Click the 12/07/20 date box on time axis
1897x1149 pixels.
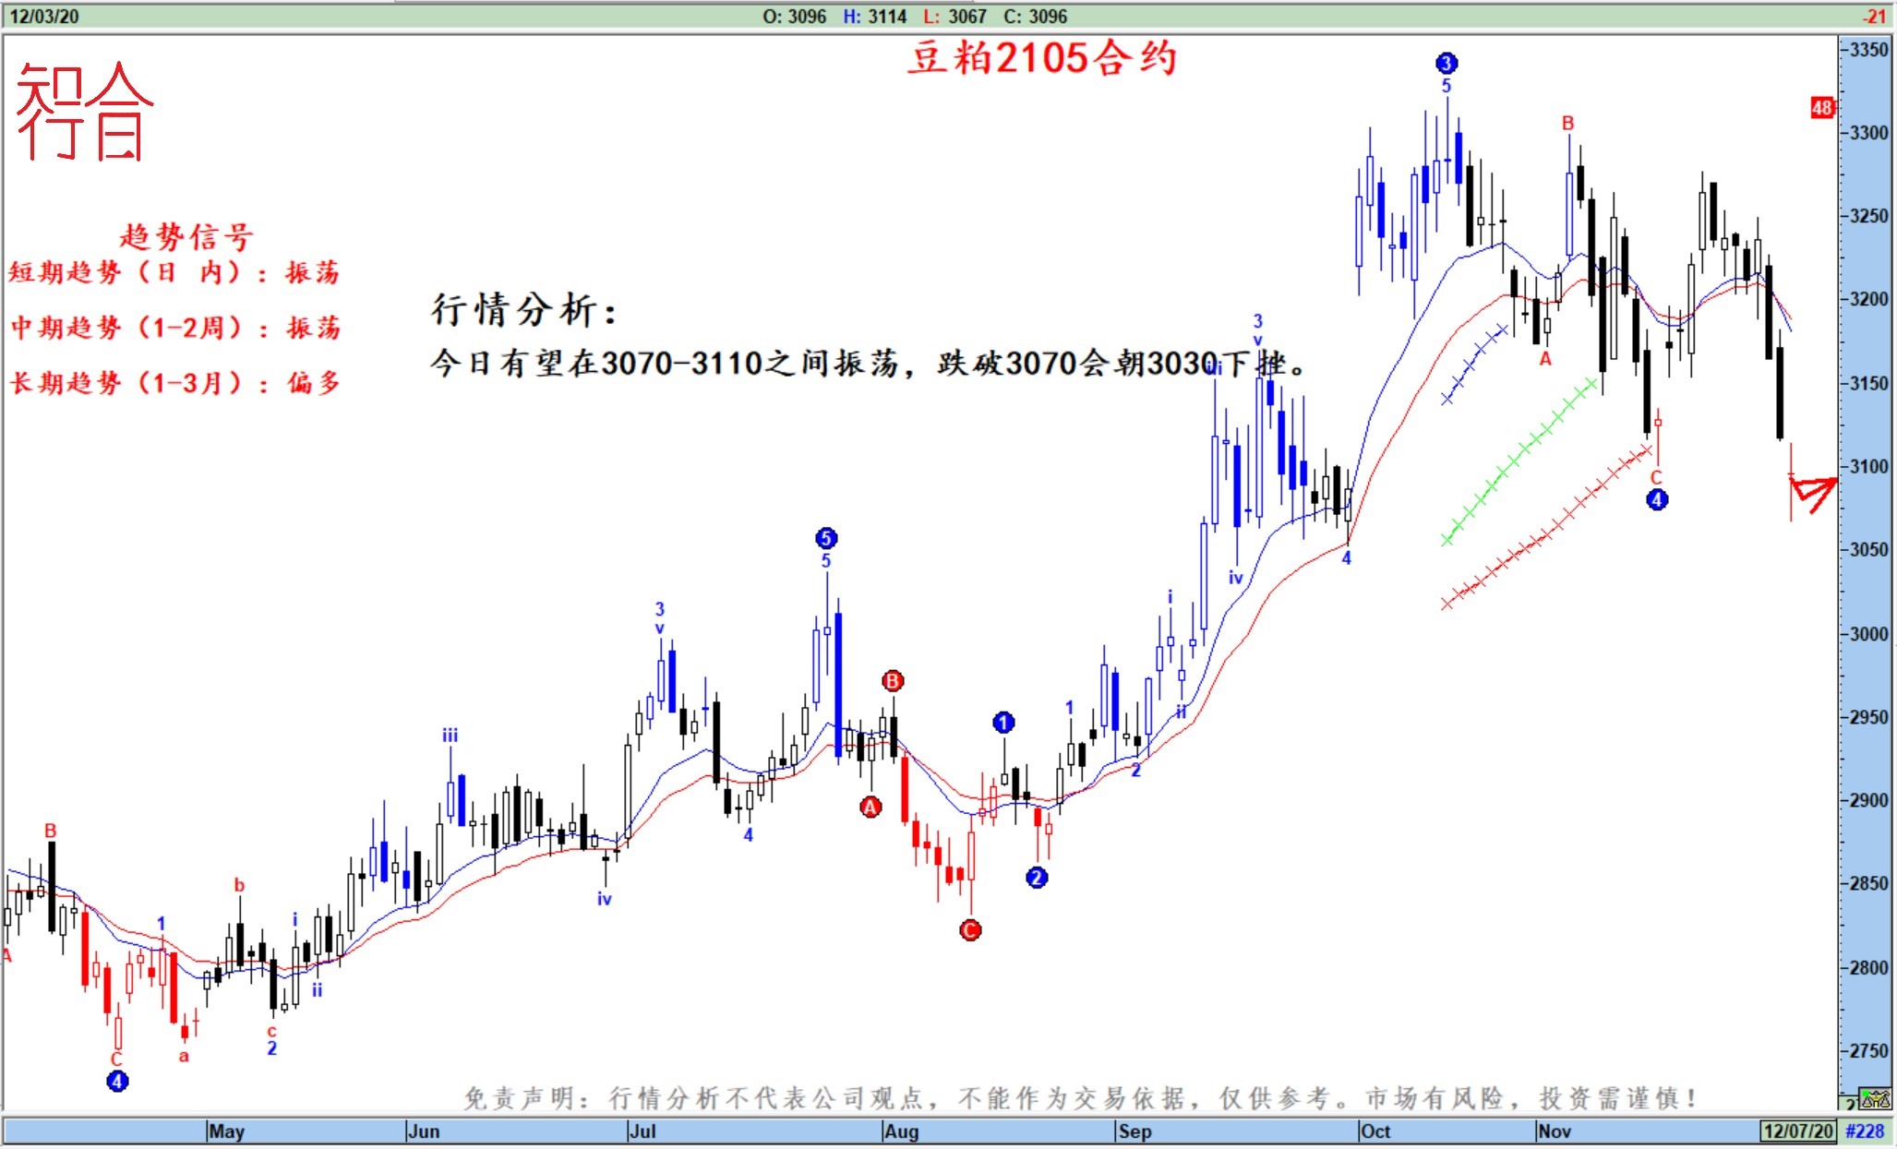point(1797,1131)
